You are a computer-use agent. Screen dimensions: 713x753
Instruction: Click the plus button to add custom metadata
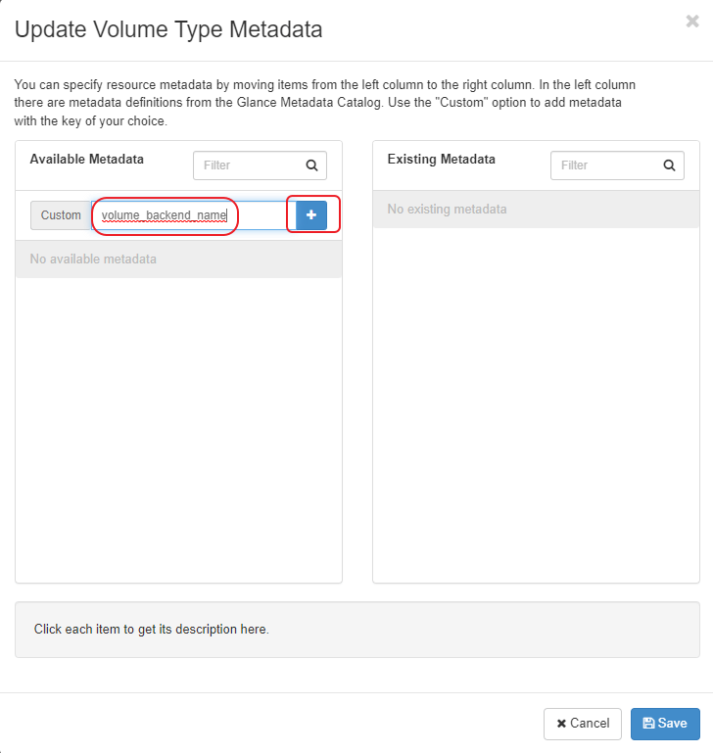pos(311,214)
